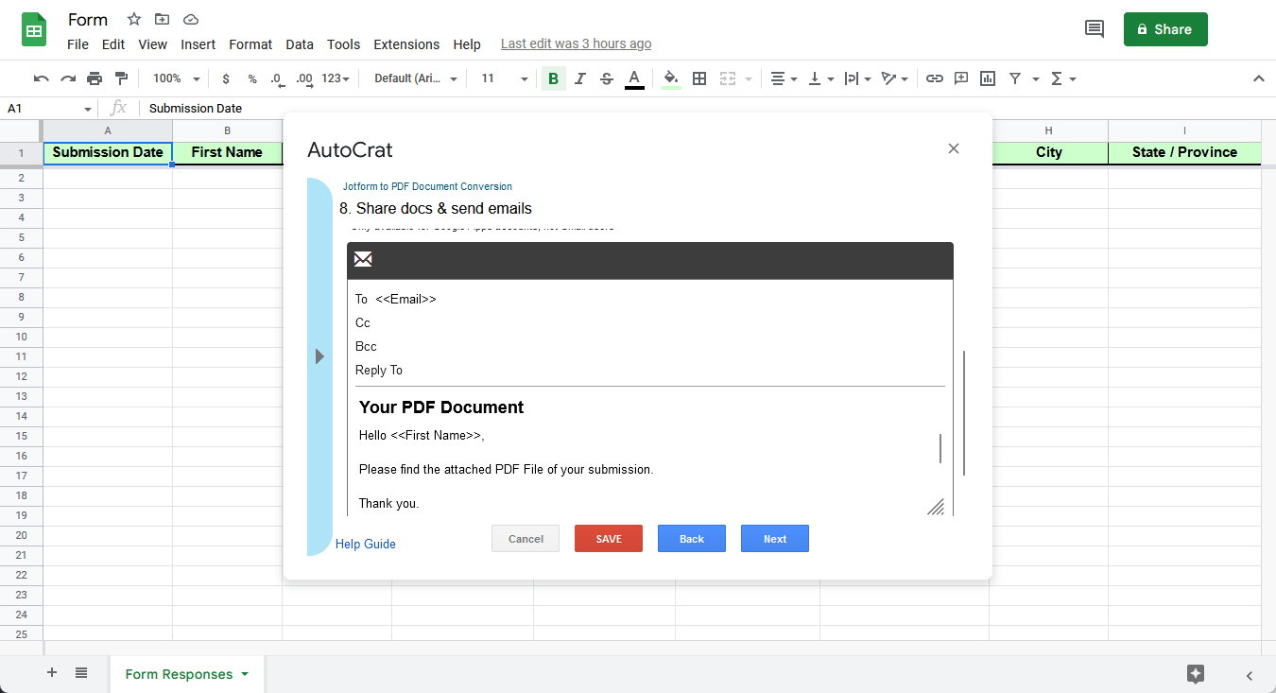Click the Share button
1276x693 pixels.
tap(1165, 29)
